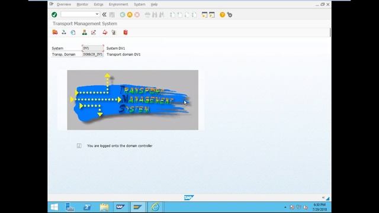Open the Environment menu
Image resolution: width=379 pixels, height=213 pixels.
(118, 4)
